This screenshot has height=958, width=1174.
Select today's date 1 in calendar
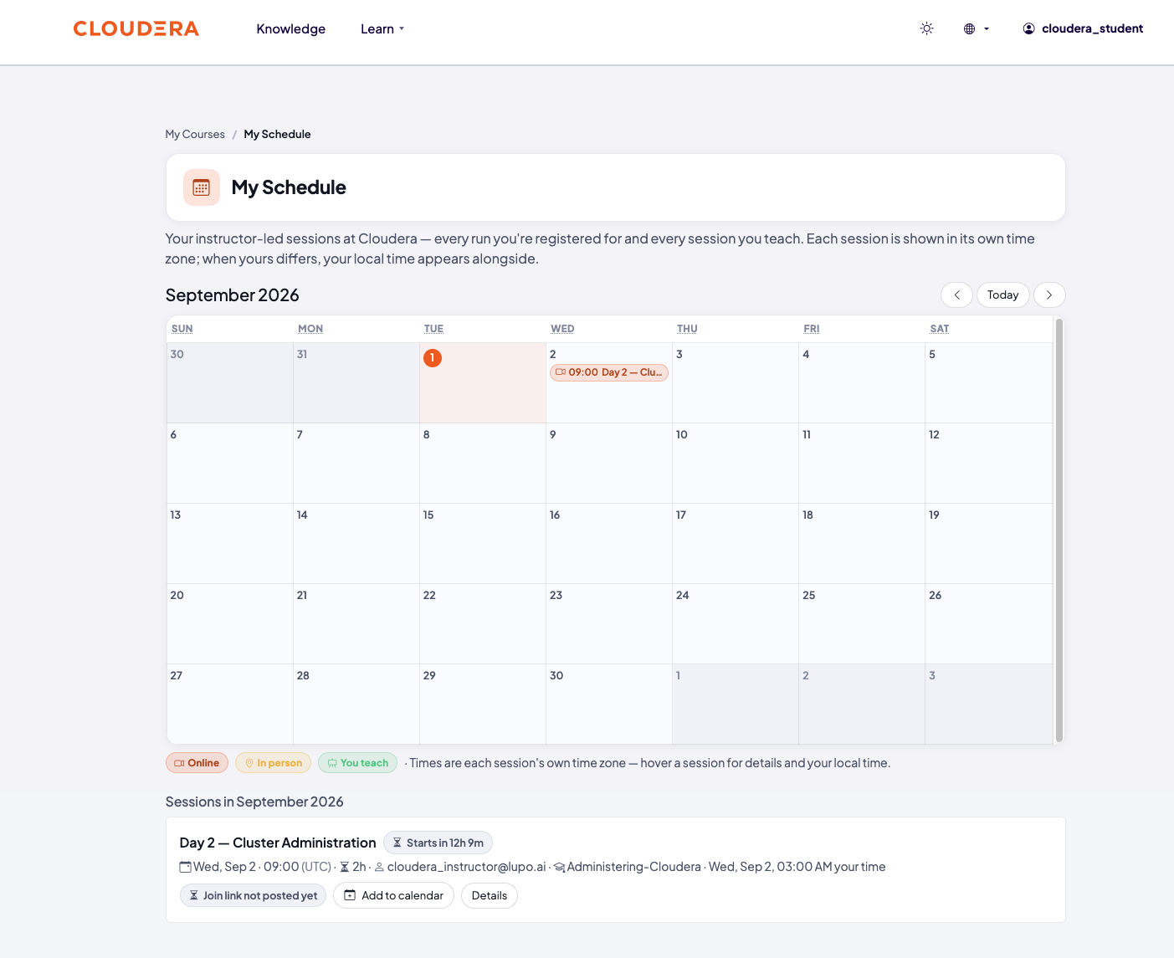click(x=433, y=358)
